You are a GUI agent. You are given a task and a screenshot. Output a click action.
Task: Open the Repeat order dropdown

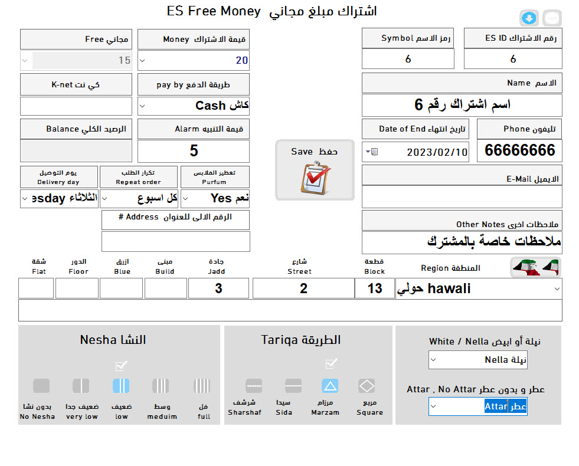point(105,199)
